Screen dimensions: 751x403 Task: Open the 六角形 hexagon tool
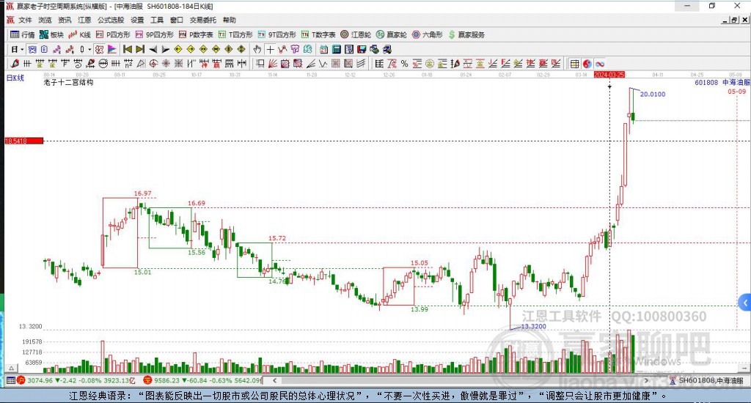click(428, 34)
